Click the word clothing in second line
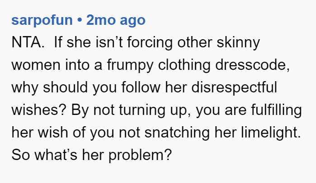316x183 pixels. pos(184,65)
